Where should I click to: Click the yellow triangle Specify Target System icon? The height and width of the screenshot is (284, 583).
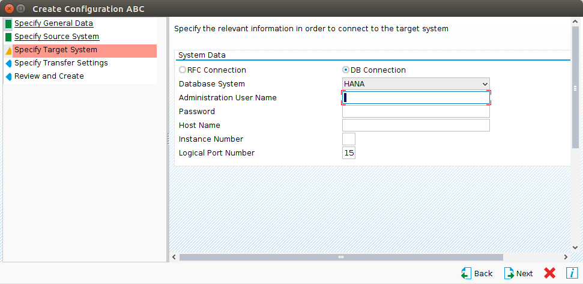tap(8, 51)
